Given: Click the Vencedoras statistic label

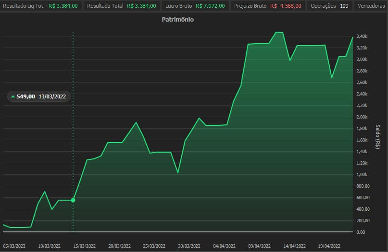Looking at the screenshot, I should coord(371,6).
